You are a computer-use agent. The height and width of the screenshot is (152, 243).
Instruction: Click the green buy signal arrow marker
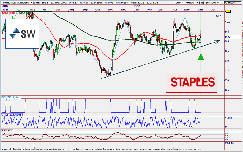coord(201,57)
